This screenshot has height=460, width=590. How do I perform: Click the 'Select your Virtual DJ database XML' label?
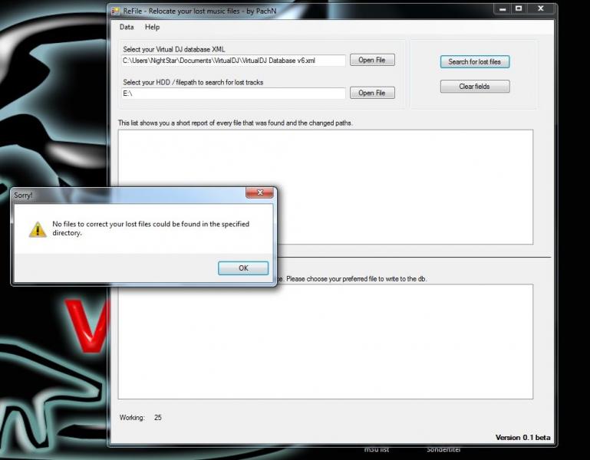click(174, 49)
